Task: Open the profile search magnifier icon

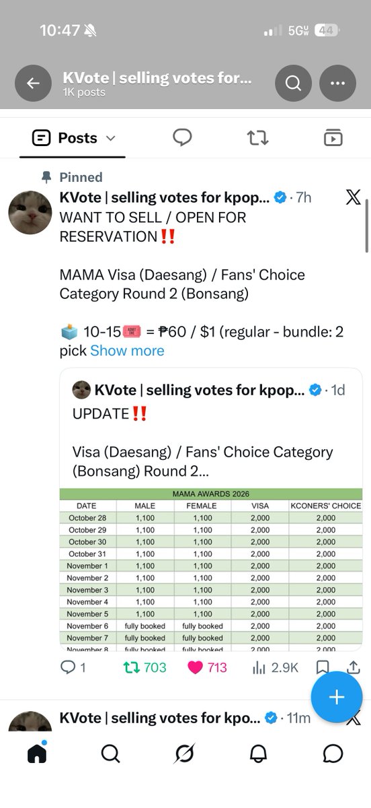Action: (293, 83)
